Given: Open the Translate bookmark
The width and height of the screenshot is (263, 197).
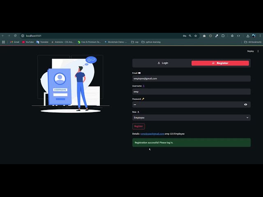Looking at the screenshot, I should click(x=42, y=42).
